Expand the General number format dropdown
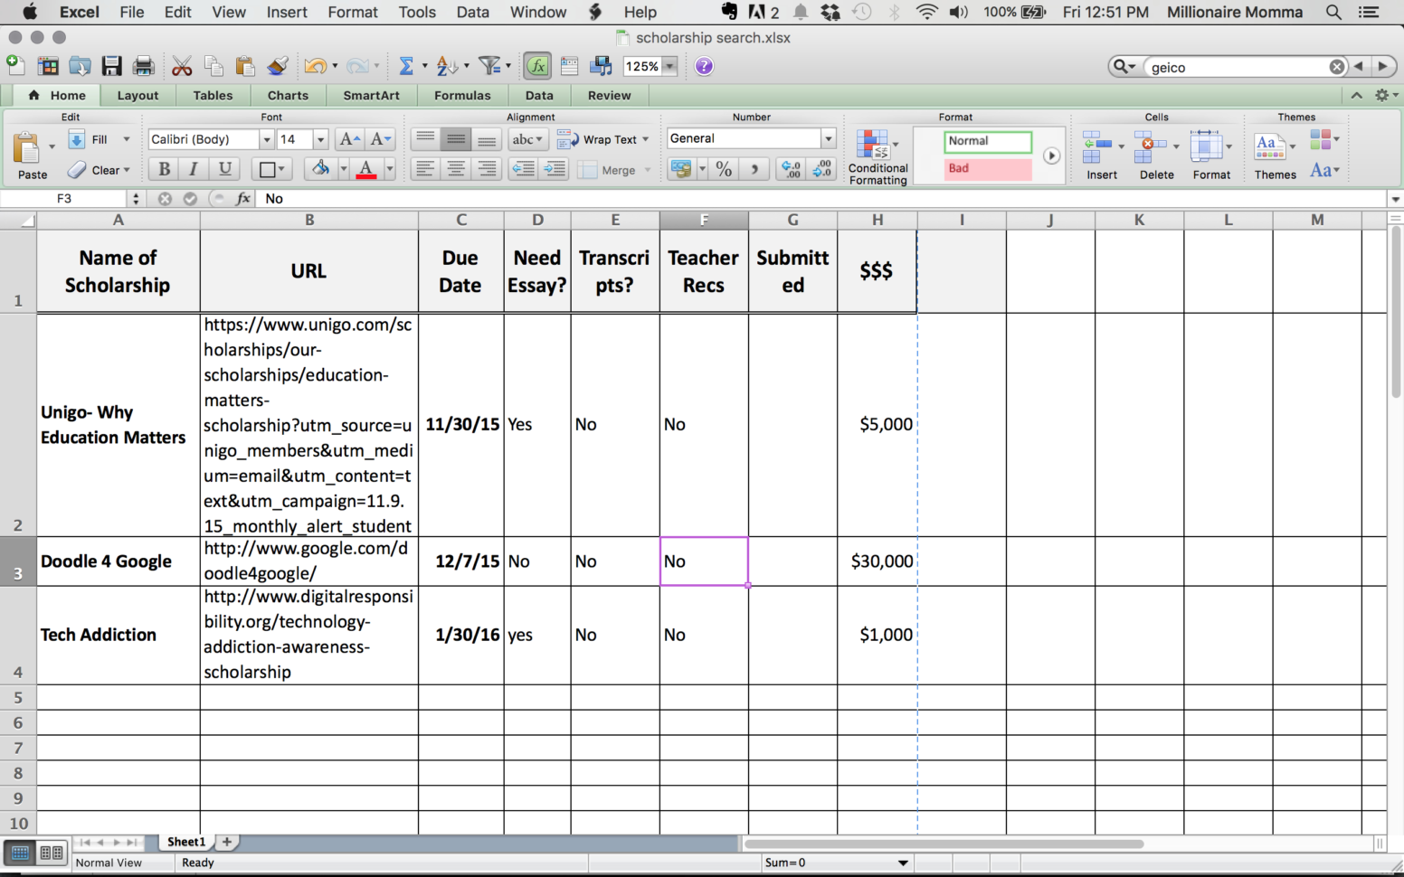 pos(828,138)
